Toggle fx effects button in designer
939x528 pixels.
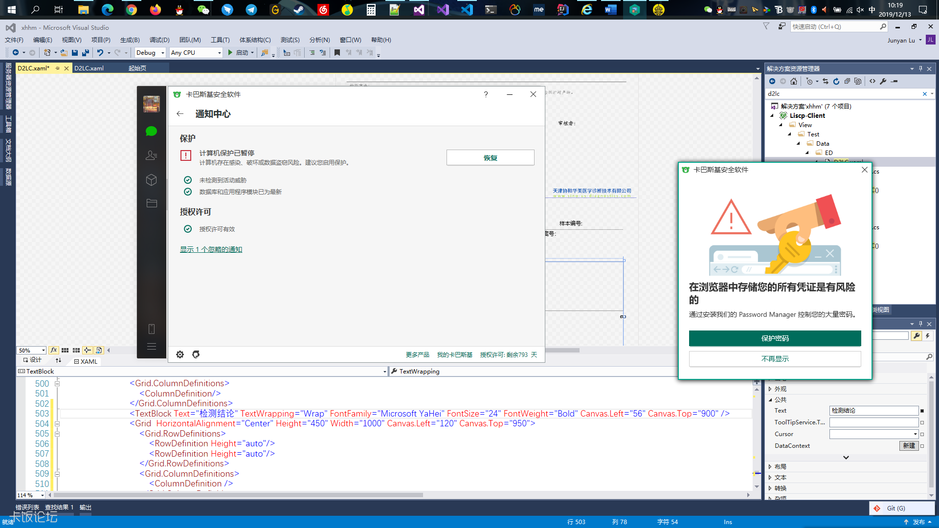pos(54,351)
